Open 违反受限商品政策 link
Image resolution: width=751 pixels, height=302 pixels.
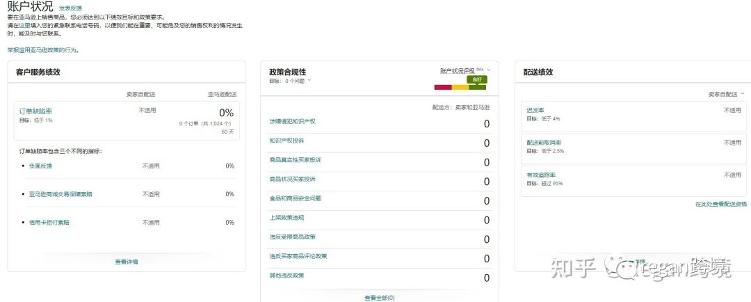(x=292, y=237)
